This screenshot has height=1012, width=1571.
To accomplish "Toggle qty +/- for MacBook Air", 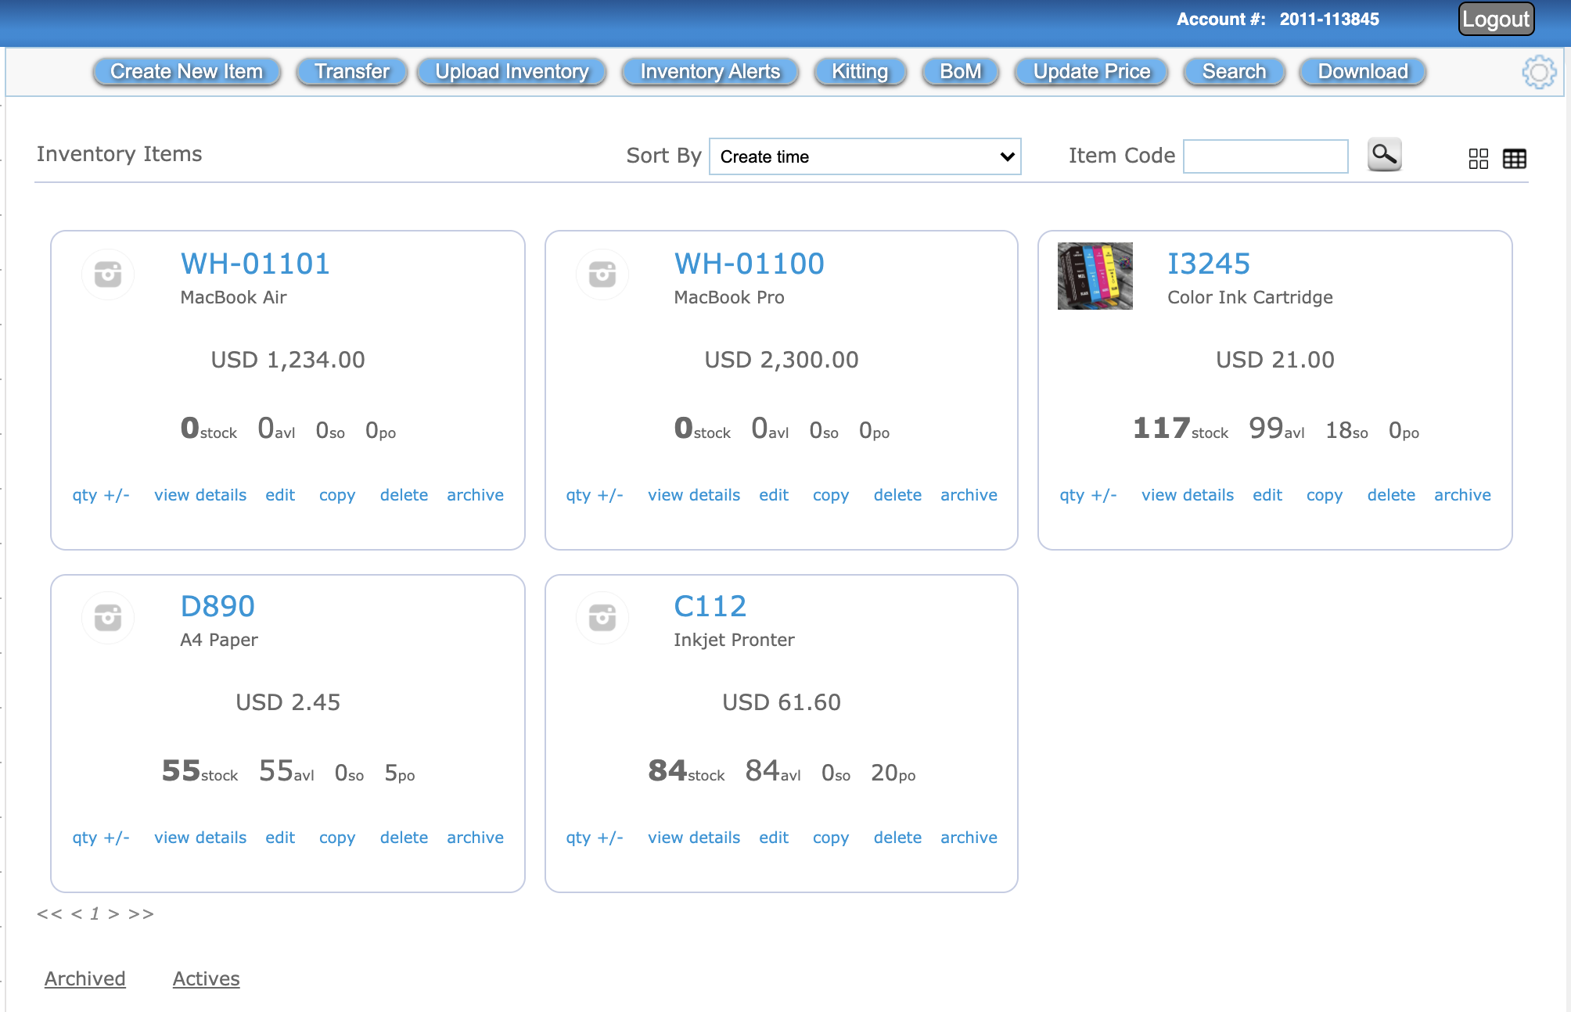I will point(102,494).
